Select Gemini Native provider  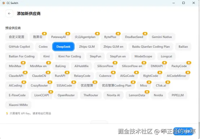click(x=162, y=37)
